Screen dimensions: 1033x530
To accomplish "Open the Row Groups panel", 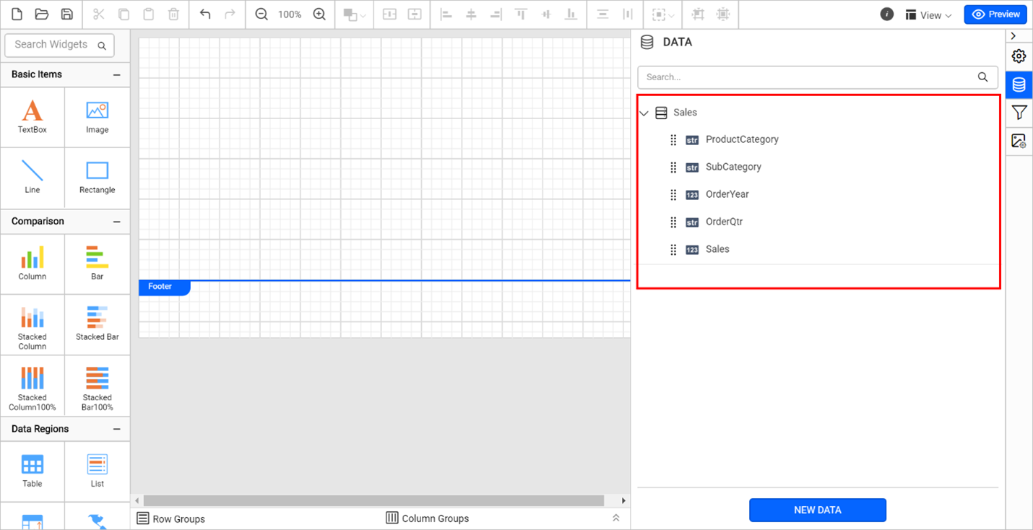I will 171,518.
